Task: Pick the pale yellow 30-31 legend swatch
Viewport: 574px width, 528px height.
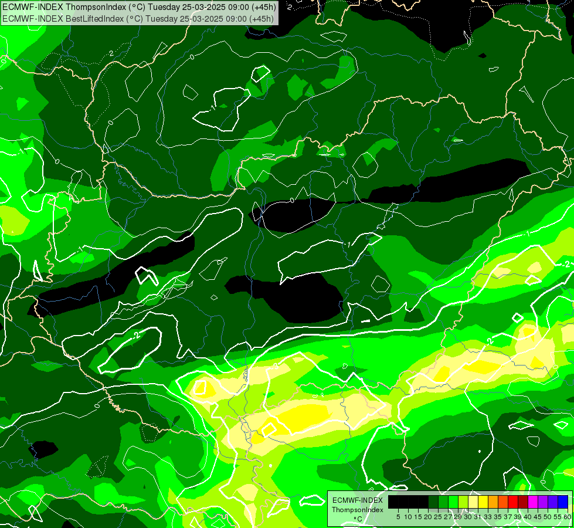Action: 473,502
